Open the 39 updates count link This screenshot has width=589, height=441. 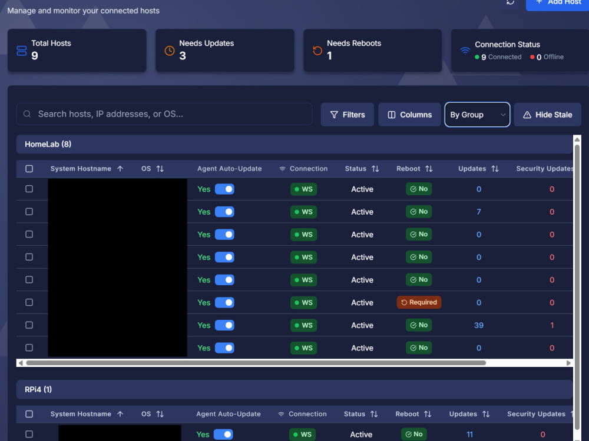click(478, 325)
